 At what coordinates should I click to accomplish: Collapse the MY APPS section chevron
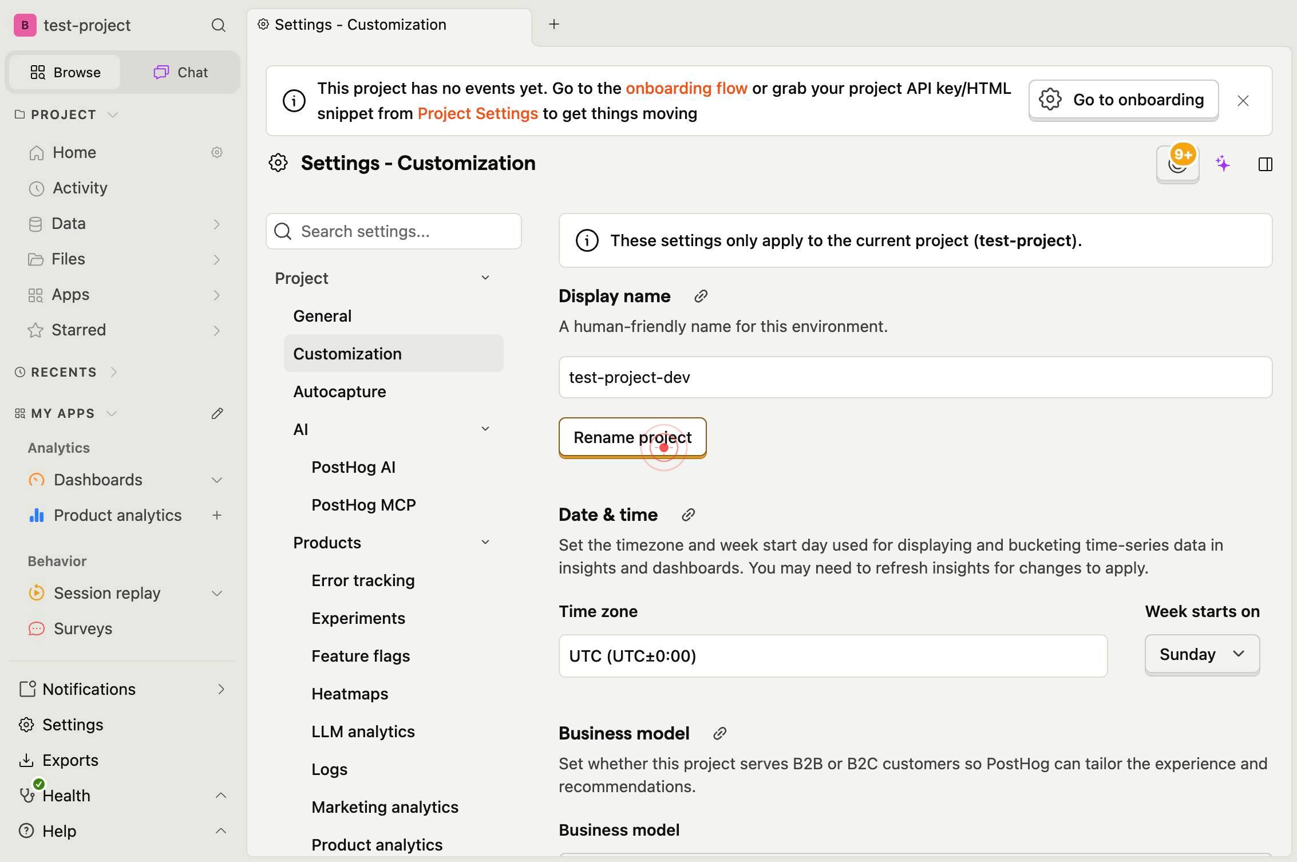pos(112,413)
